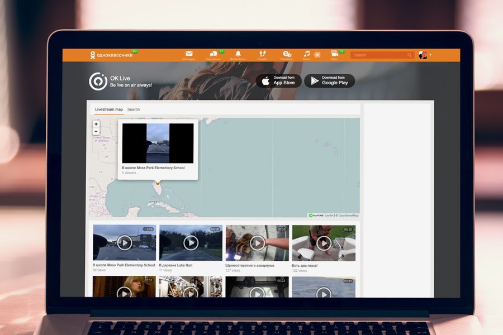Open the 02:31 video thumbnail with the woman
The image size is (503, 335).
124,287
